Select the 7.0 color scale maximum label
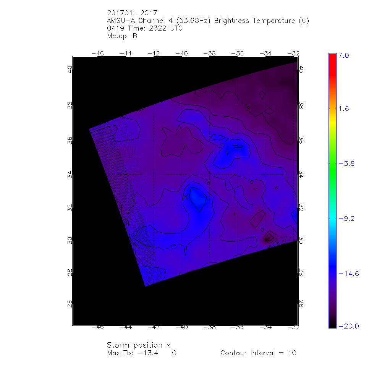The image size is (382, 382). pyautogui.click(x=344, y=55)
